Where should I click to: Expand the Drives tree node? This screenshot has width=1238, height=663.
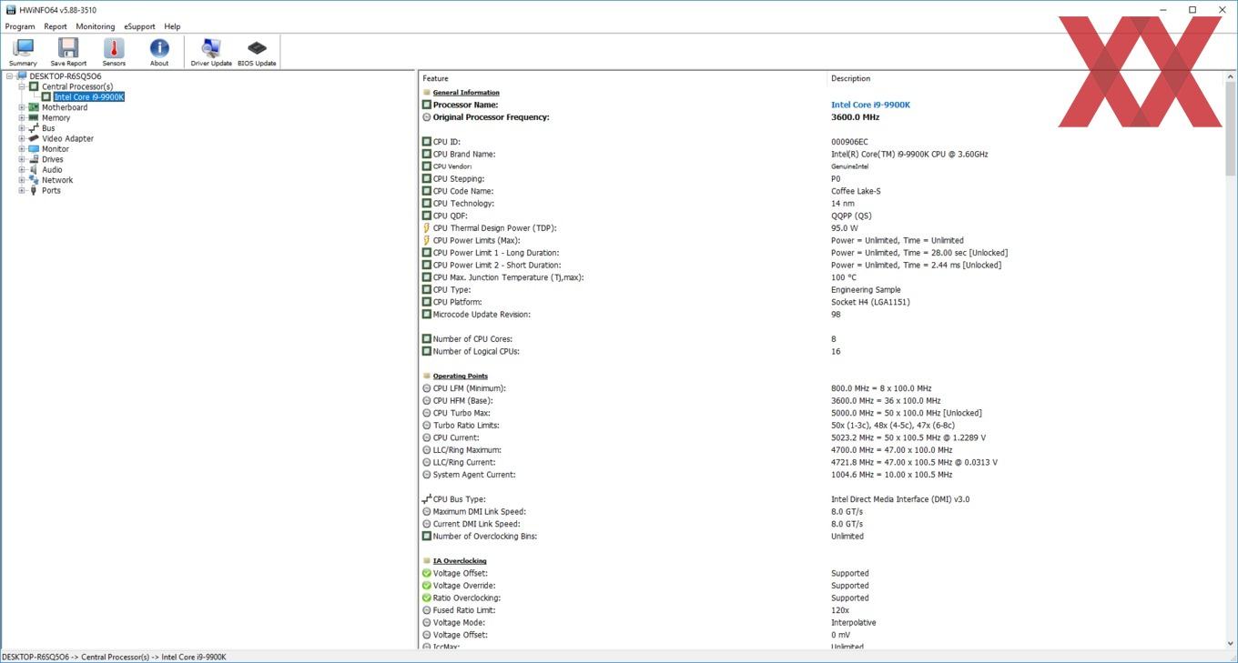[22, 159]
